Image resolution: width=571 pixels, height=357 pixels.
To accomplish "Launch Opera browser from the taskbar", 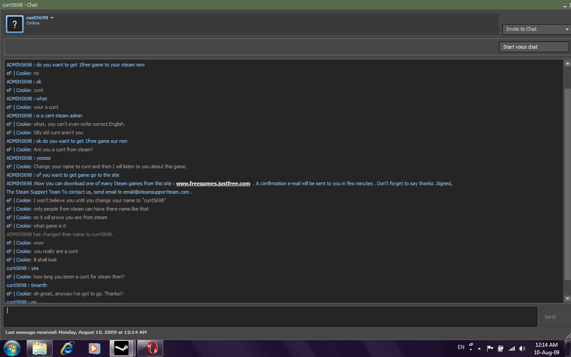I will pyautogui.click(x=150, y=348).
